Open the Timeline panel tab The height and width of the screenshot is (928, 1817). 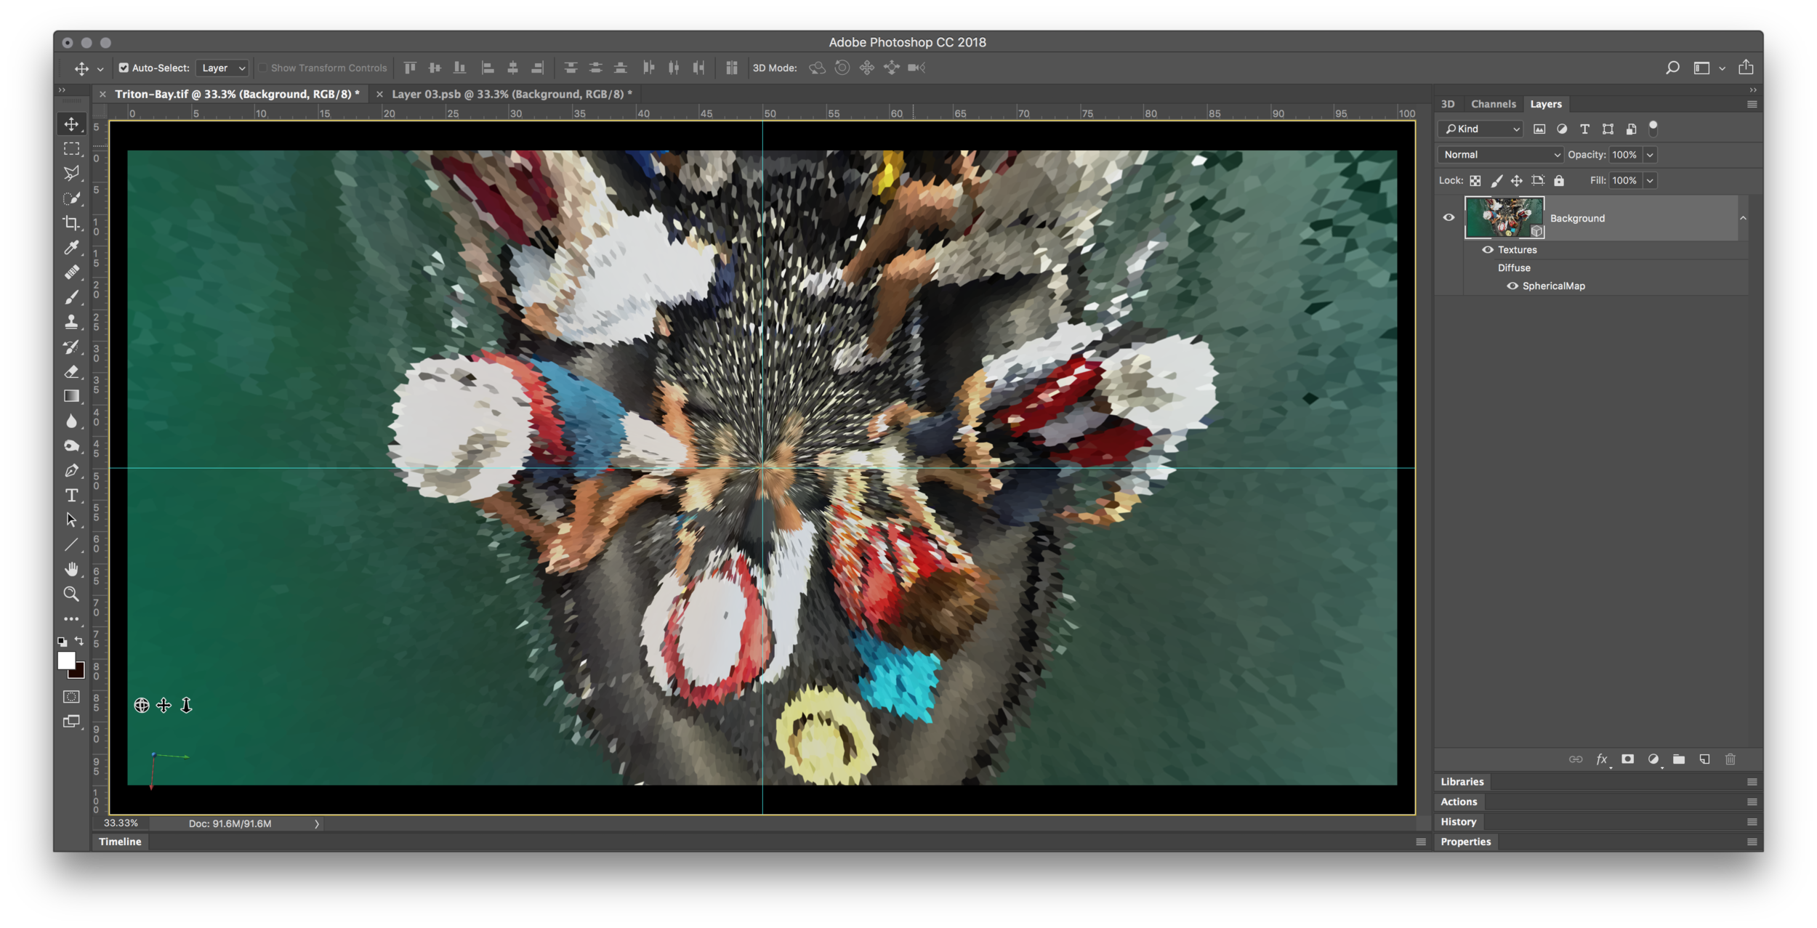point(120,842)
